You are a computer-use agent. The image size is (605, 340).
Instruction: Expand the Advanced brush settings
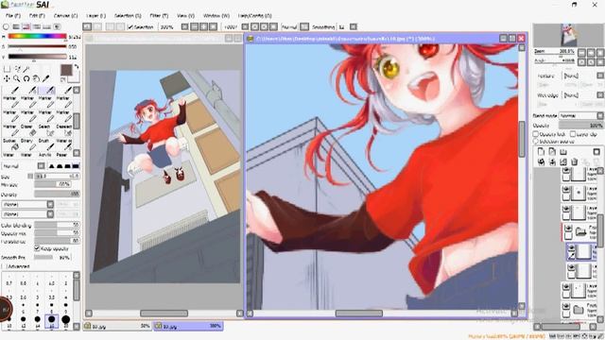(4, 266)
